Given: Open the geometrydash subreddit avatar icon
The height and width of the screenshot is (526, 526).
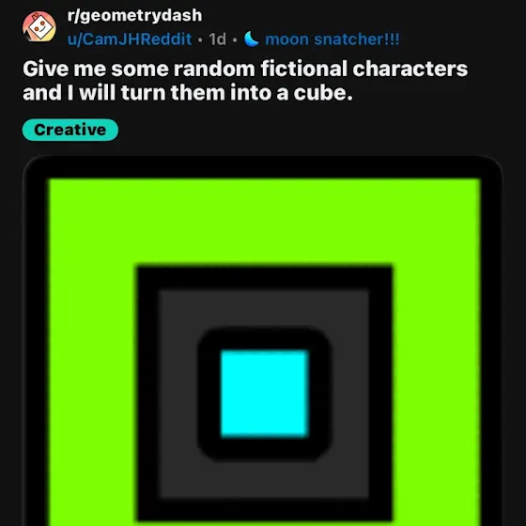Looking at the screenshot, I should [x=39, y=27].
